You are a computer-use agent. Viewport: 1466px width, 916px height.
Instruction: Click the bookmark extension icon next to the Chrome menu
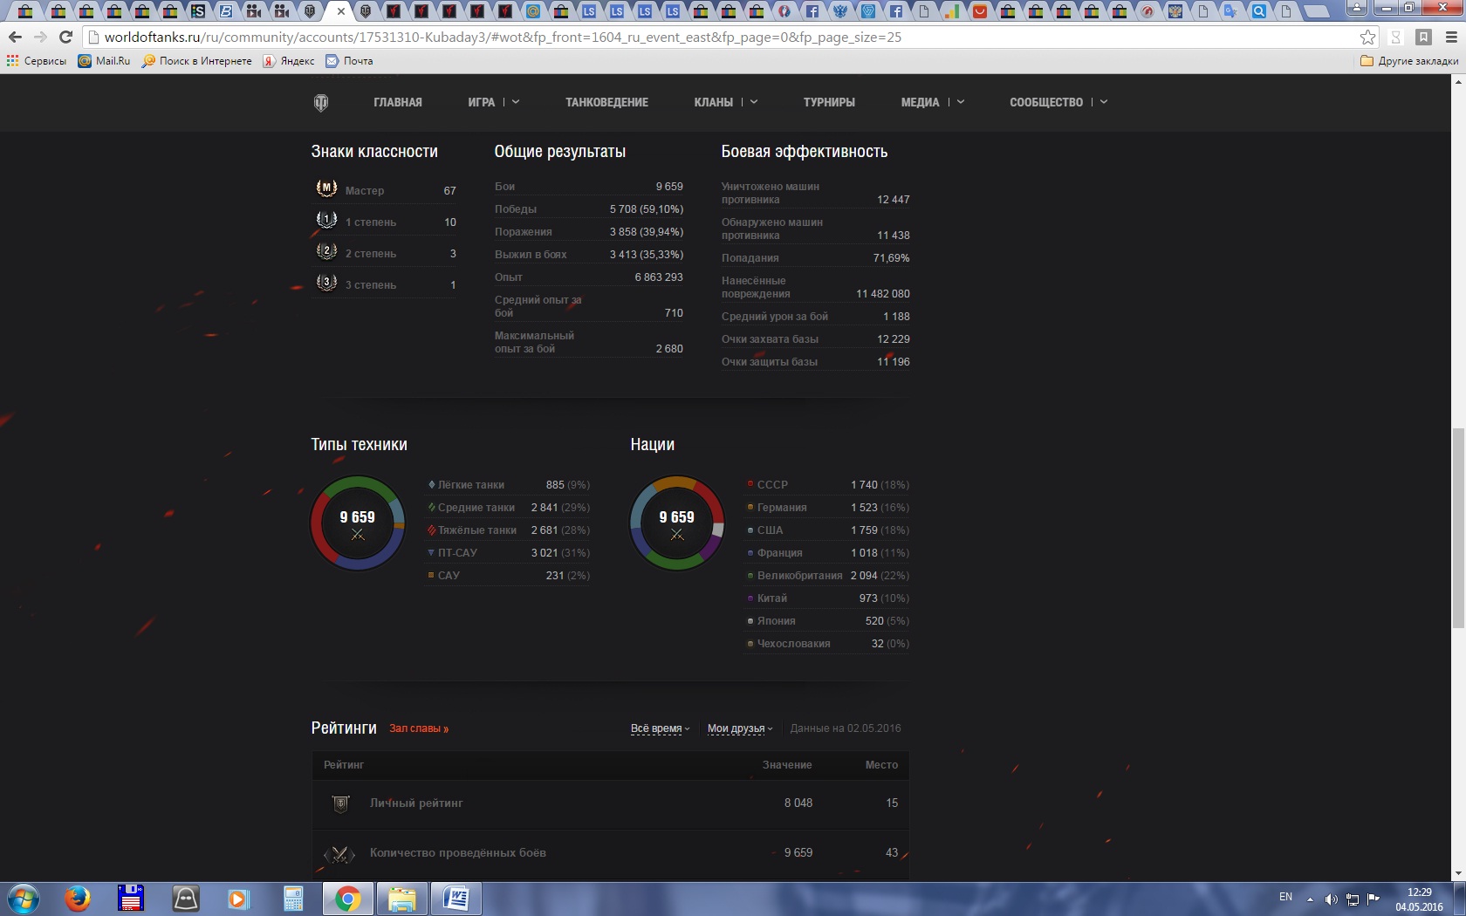click(x=1423, y=37)
